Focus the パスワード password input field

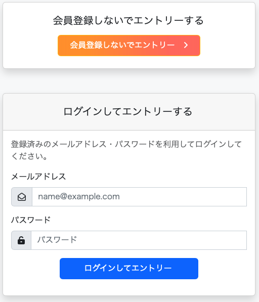click(139, 240)
